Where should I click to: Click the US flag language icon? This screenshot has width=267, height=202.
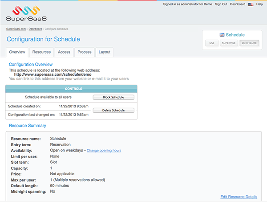[x=251, y=4]
